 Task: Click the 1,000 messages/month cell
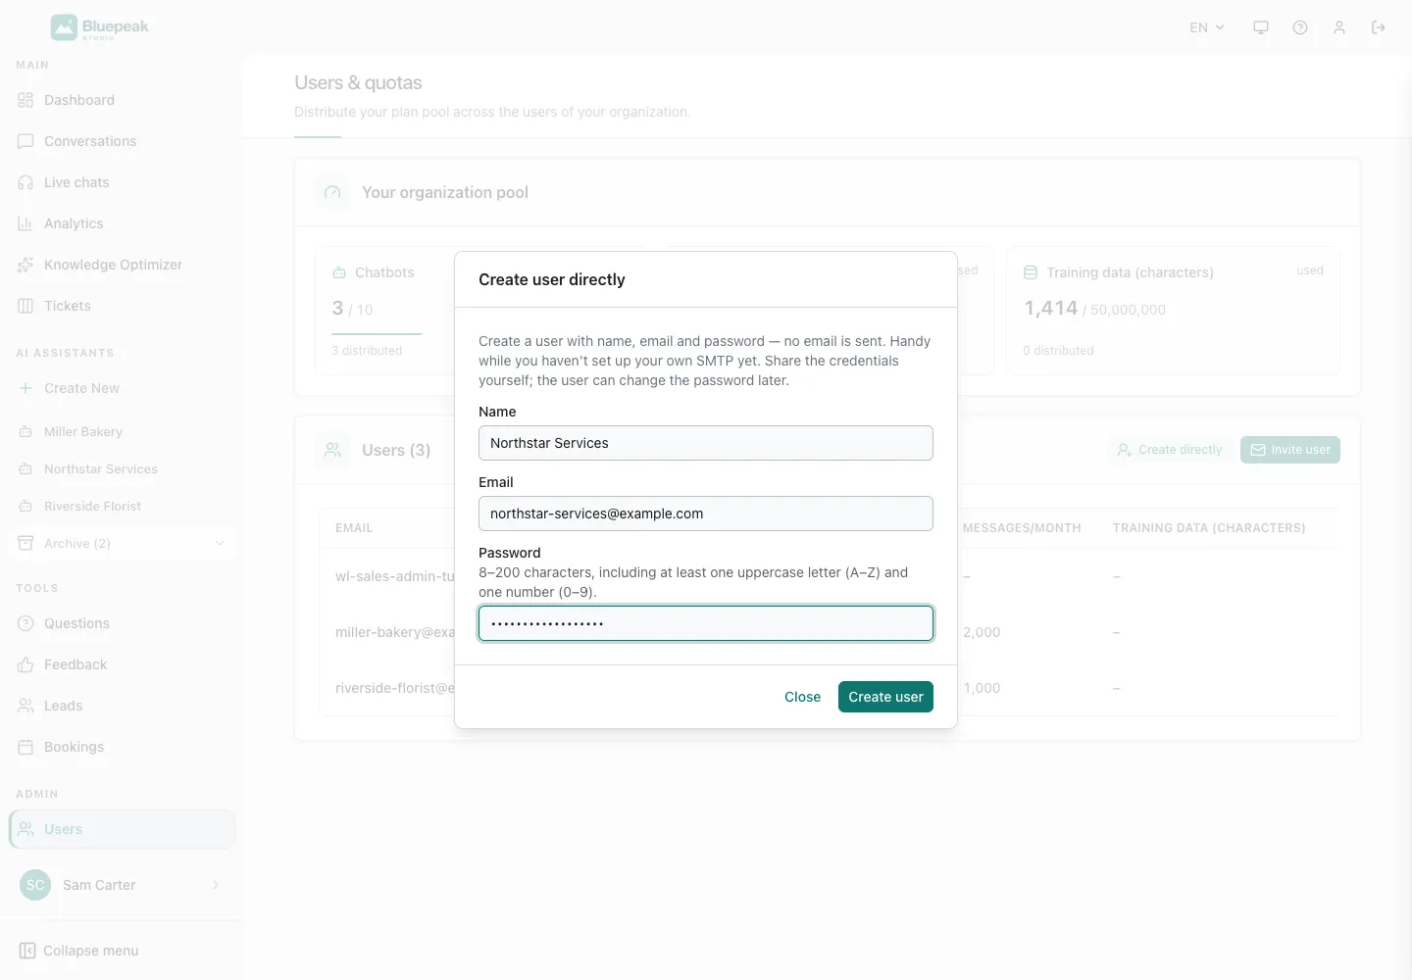[x=982, y=688]
